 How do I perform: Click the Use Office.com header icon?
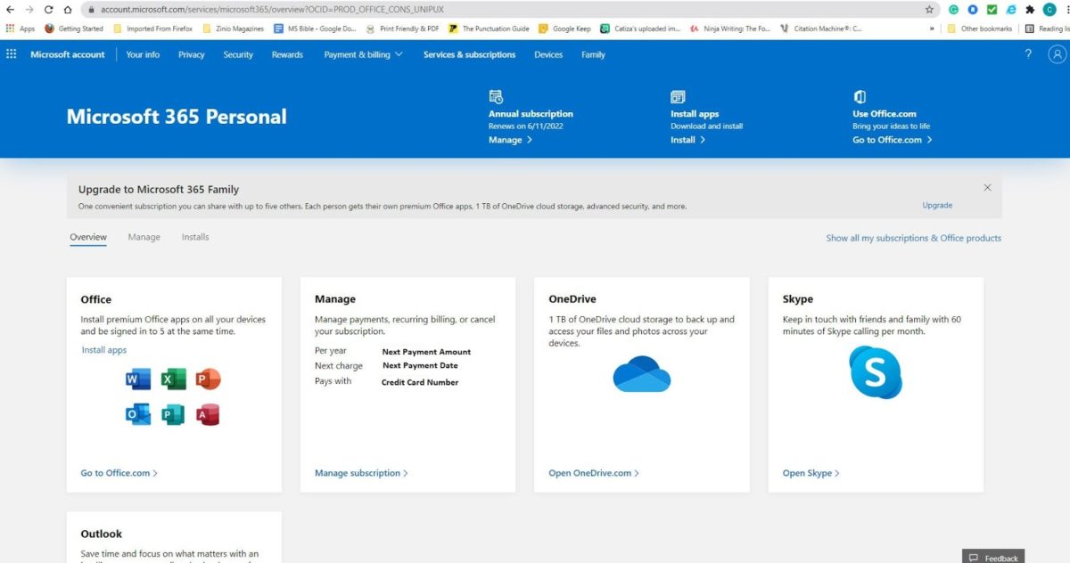[x=860, y=96]
